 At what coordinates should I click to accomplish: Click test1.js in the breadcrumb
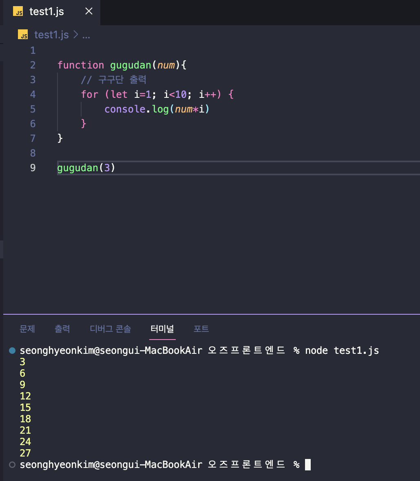click(x=51, y=35)
